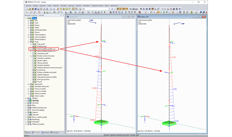
Task: Expand the Typy prutů tree node
Action: (31, 44)
